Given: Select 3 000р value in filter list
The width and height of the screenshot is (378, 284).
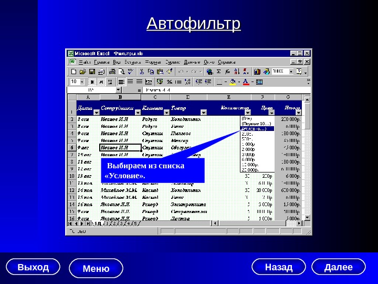Looking at the screenshot, I should coord(257,155).
